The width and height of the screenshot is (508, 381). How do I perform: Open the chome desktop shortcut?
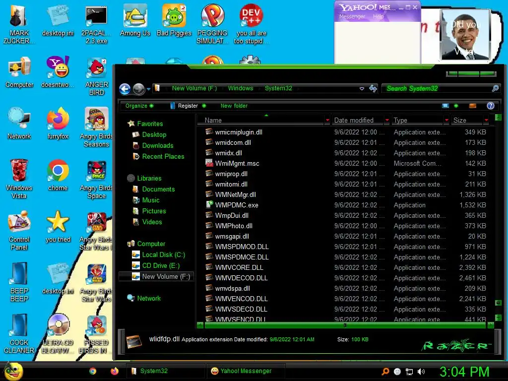coord(58,175)
